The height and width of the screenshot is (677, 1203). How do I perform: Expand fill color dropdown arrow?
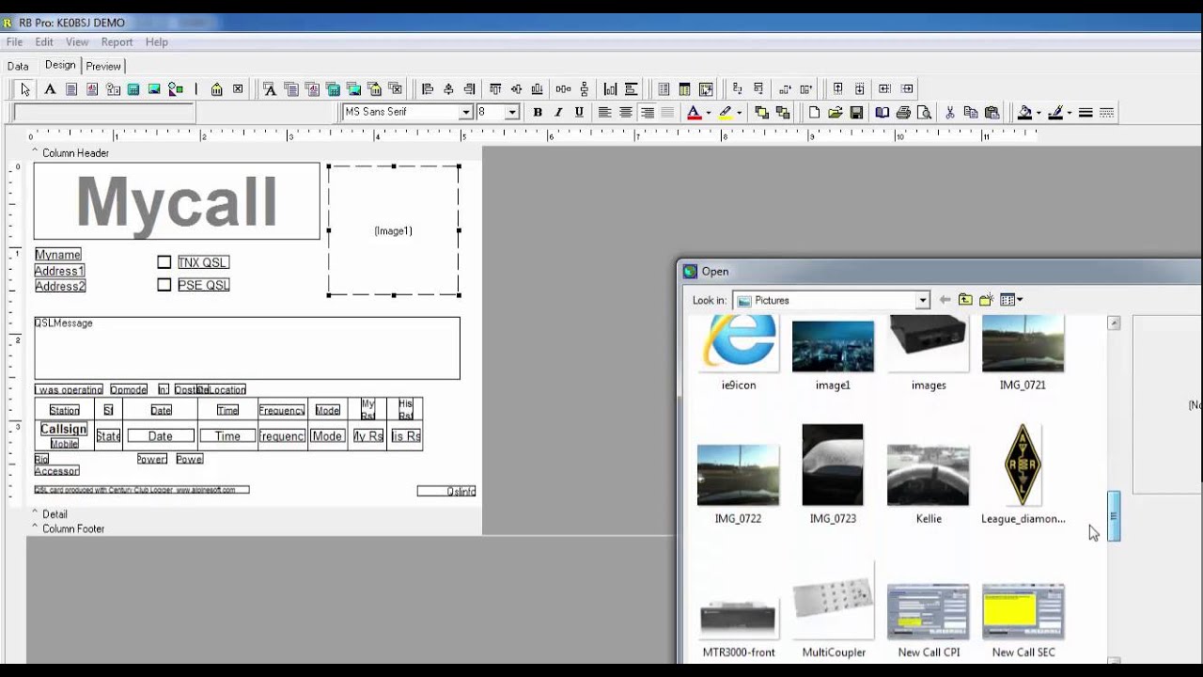(x=1039, y=113)
